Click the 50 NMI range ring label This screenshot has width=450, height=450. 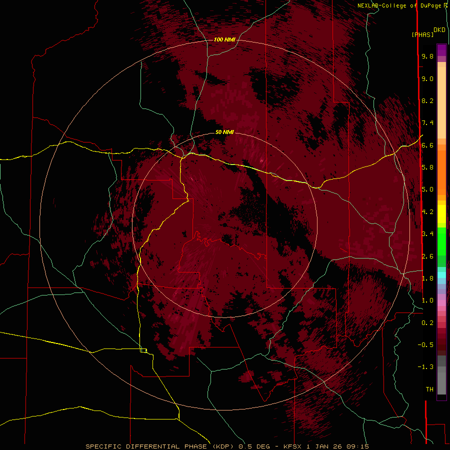(224, 132)
